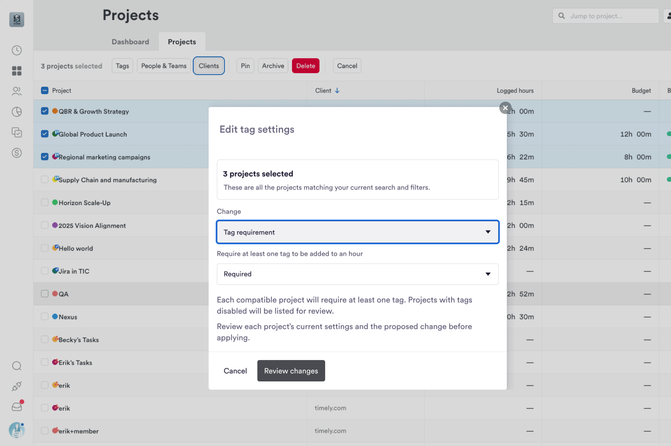Image resolution: width=671 pixels, height=446 pixels.
Task: Sort by Client column arrow
Action: [x=337, y=91]
